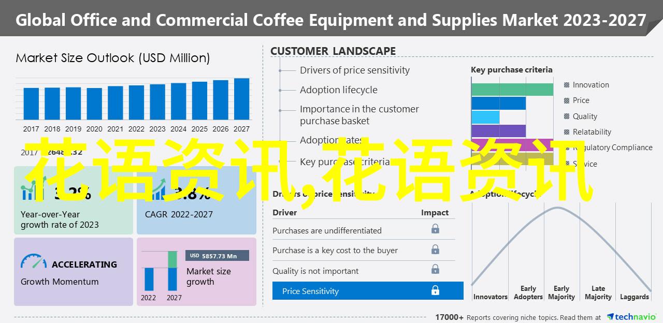Toggle the Innovation legend entry
663x323 pixels.
coord(590,85)
